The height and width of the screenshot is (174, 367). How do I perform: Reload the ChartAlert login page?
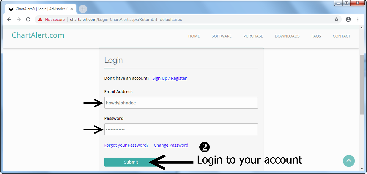(28, 19)
